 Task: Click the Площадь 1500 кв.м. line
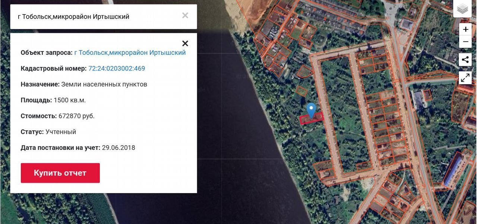(53, 100)
